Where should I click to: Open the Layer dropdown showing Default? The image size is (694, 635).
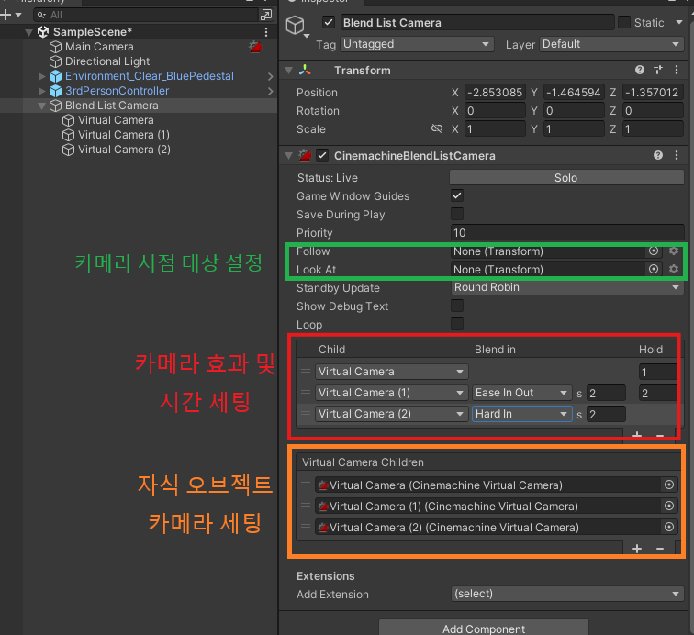tap(611, 44)
